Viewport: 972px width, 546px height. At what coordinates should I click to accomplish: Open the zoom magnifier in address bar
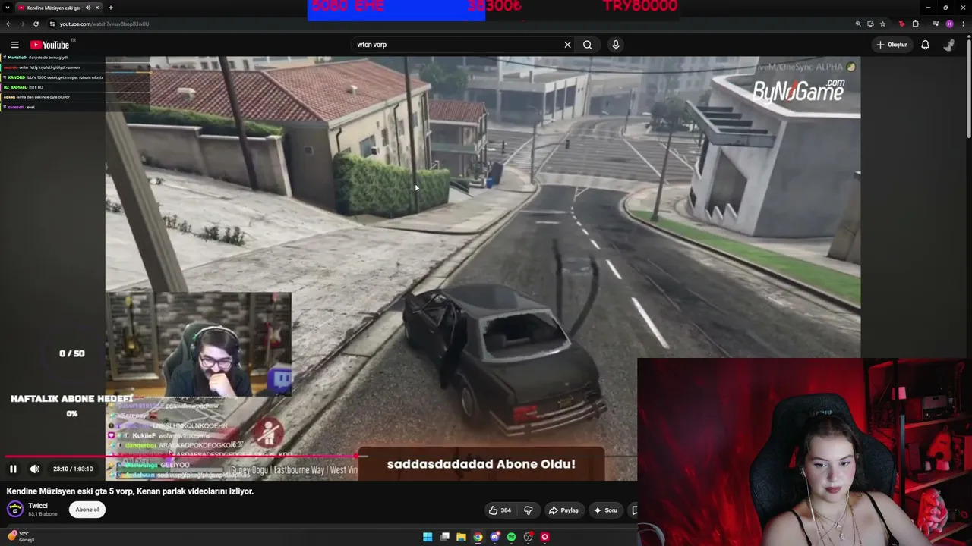(x=858, y=24)
